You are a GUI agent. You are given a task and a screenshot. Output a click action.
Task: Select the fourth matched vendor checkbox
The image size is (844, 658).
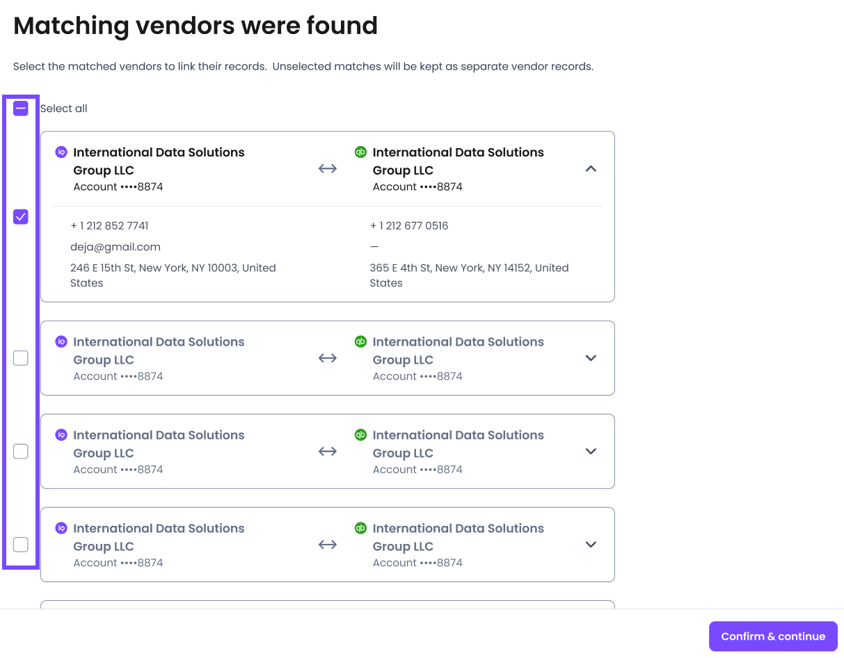coord(21,545)
